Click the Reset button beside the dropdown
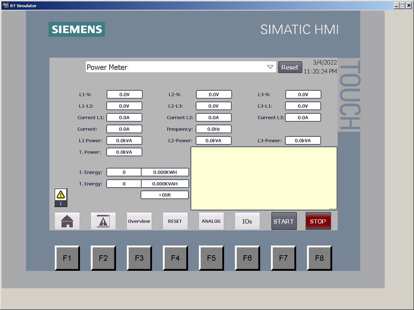 tap(290, 67)
